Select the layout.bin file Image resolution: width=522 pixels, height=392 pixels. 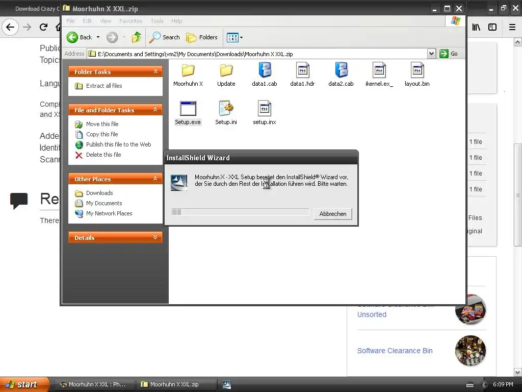tap(417, 76)
